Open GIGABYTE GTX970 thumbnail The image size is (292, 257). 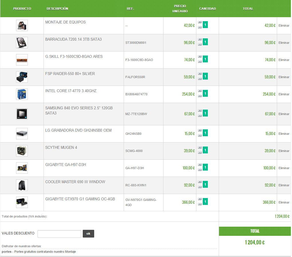click(x=22, y=202)
